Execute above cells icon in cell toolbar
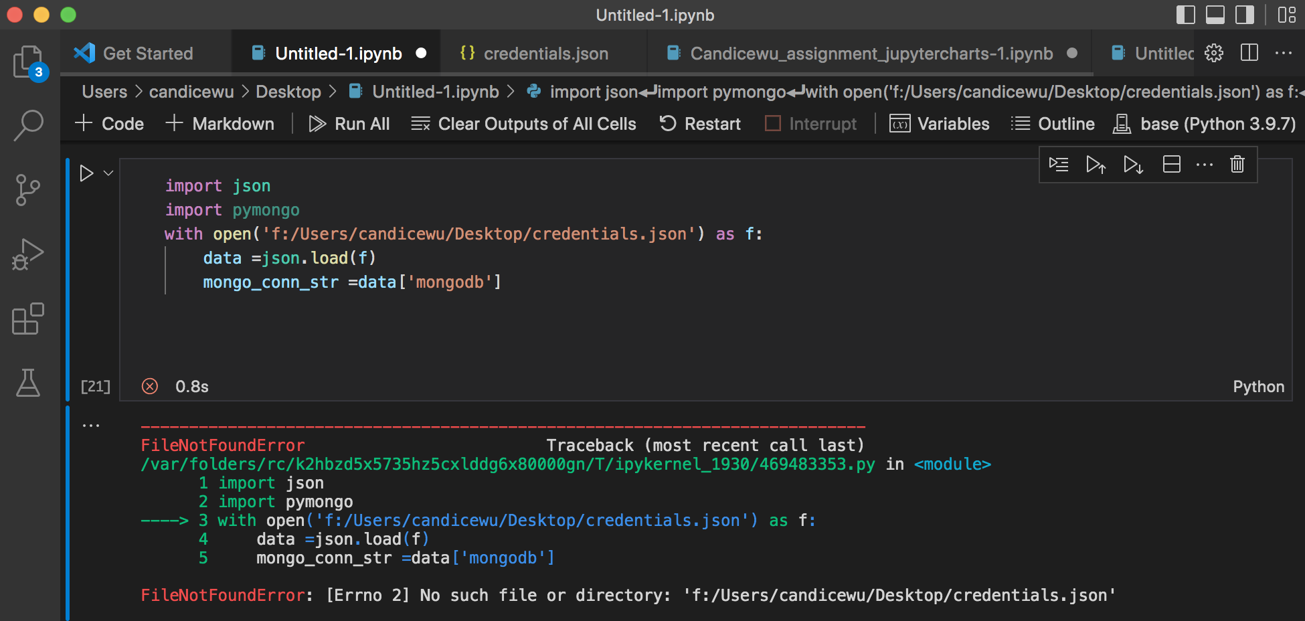1305x621 pixels. 1096,165
